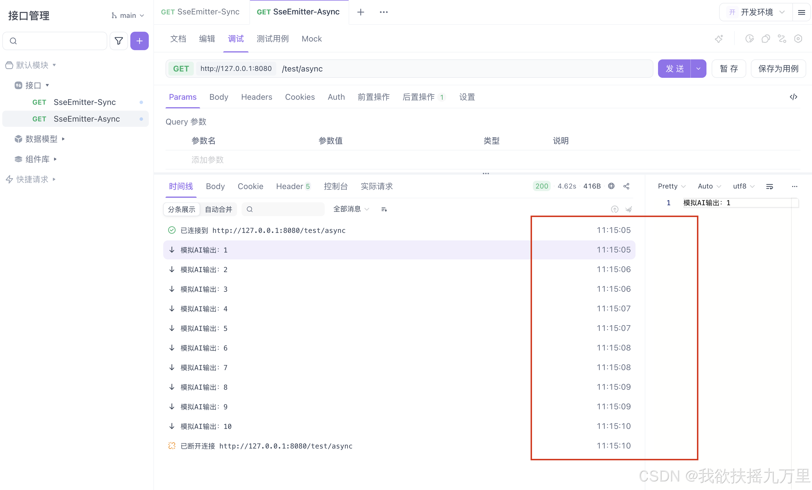This screenshot has width=812, height=490.
Task: Click the 保存为用例 button
Action: [x=778, y=69]
